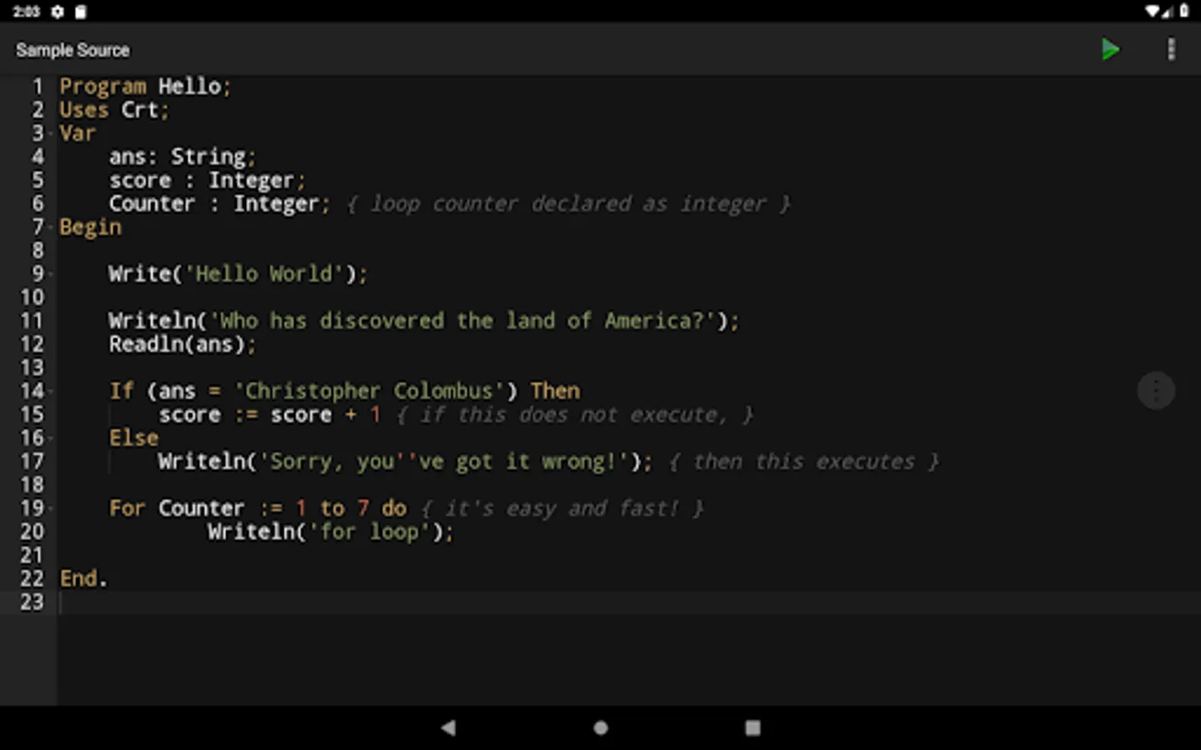Screen dimensions: 1201x750
Task: Tap the 'End.' keyword on line 22
Action: (x=83, y=578)
